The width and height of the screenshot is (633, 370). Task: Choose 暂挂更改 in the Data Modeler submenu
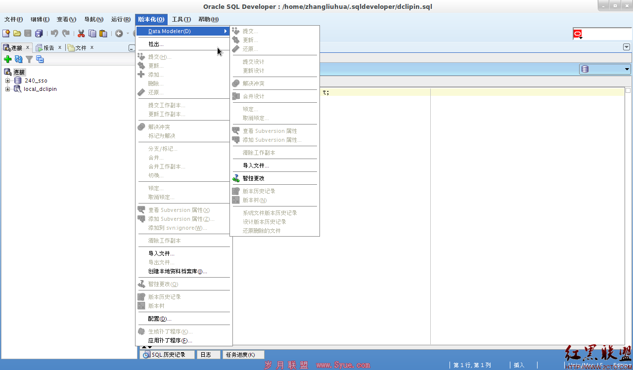coord(274,178)
